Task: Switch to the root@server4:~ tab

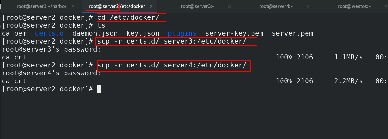Action: (x=276, y=6)
